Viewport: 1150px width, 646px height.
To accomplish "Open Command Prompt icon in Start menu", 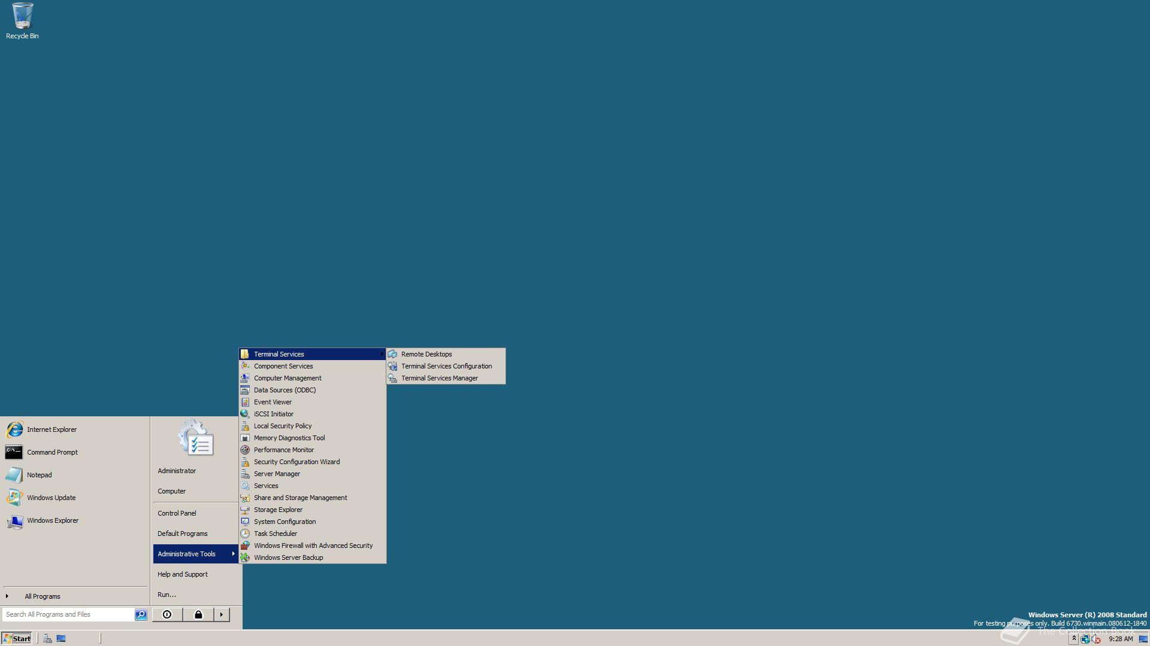I will (x=14, y=452).
